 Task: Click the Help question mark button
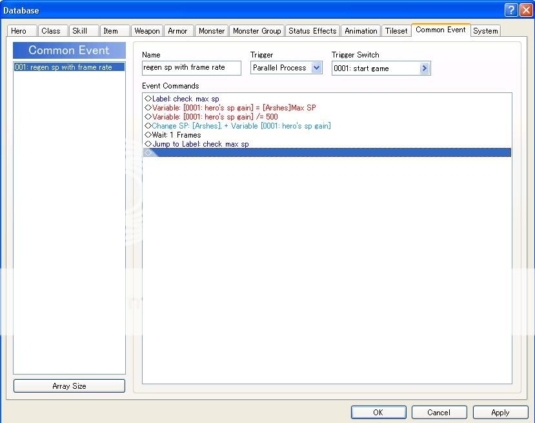(510, 10)
